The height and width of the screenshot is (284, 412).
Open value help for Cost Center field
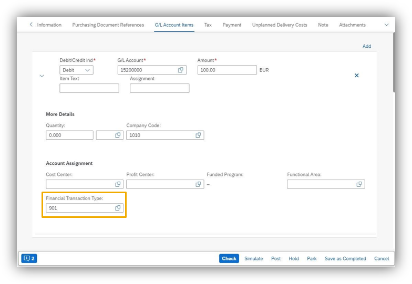(118, 184)
